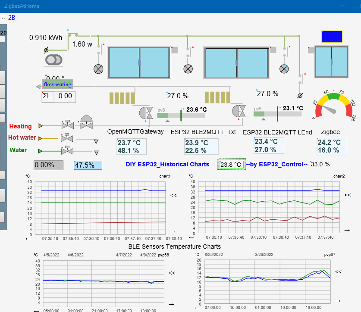Click the flowheating label button
The image size is (361, 312).
pyautogui.click(x=57, y=84)
